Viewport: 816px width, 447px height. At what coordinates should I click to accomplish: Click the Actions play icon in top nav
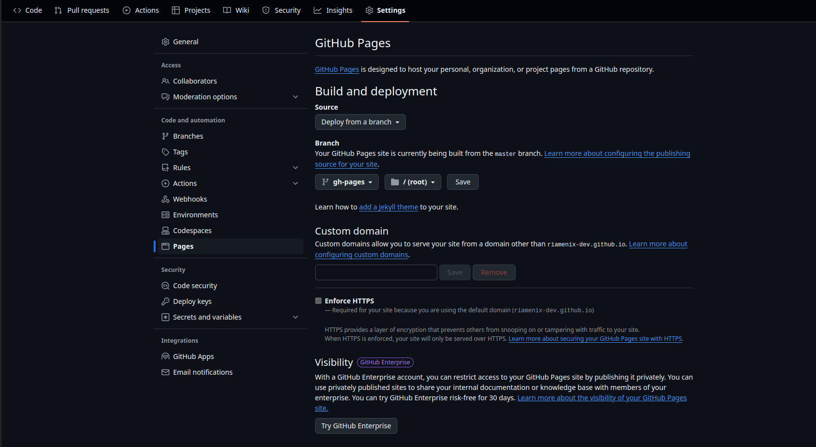127,10
